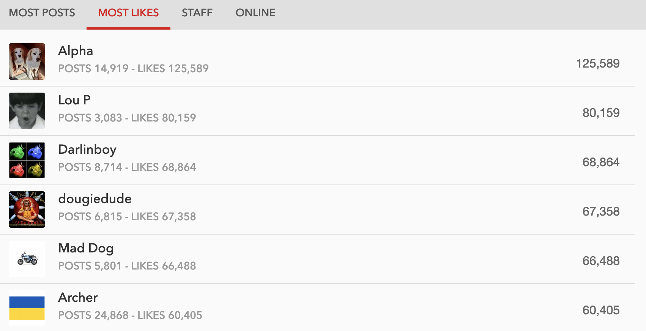The width and height of the screenshot is (646, 331).
Task: Select the Most Likes tab
Action: [128, 13]
